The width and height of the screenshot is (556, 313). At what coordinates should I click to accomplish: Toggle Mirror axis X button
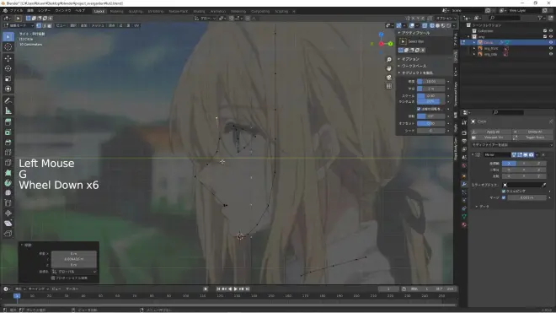509,164
